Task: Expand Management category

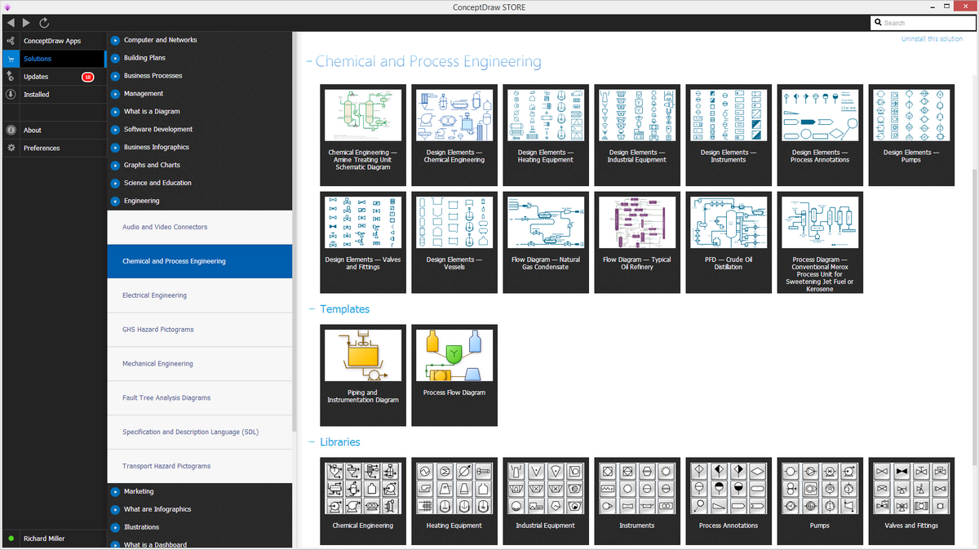Action: (116, 94)
